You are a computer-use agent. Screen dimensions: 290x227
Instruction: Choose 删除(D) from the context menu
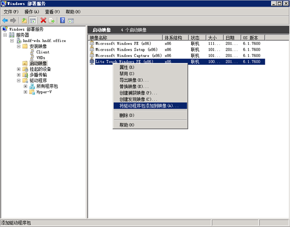tap(150, 115)
